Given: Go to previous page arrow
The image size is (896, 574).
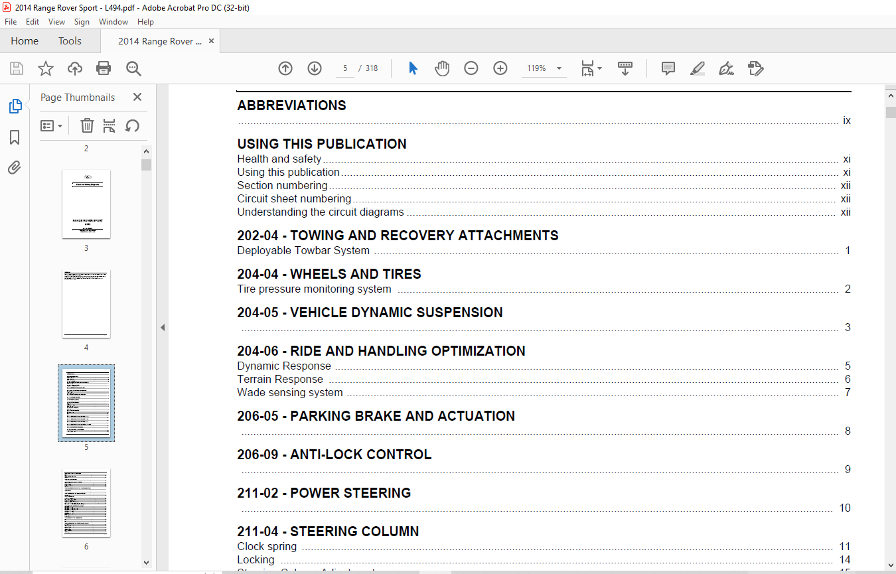Looking at the screenshot, I should pyautogui.click(x=285, y=68).
